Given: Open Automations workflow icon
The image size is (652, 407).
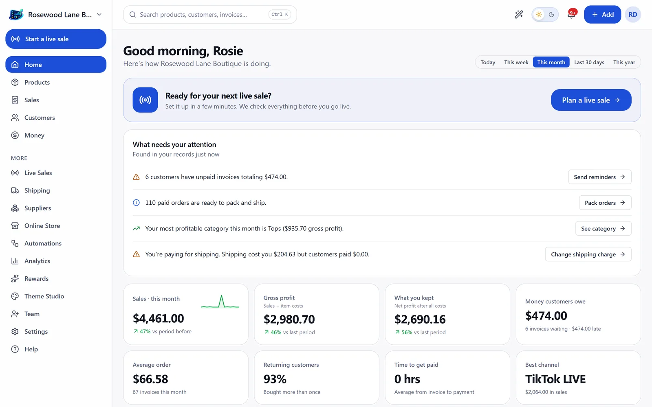Looking at the screenshot, I should coord(15,243).
